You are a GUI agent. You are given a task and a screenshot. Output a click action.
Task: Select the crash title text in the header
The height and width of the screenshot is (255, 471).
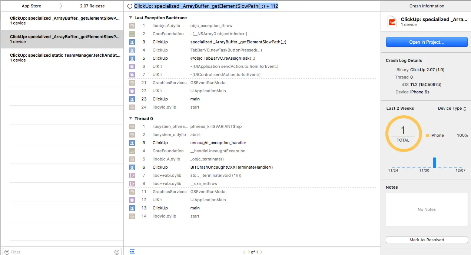206,6
